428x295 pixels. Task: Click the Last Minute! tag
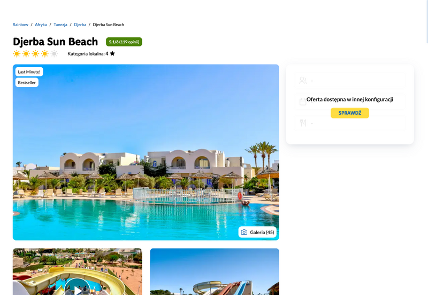(x=29, y=72)
